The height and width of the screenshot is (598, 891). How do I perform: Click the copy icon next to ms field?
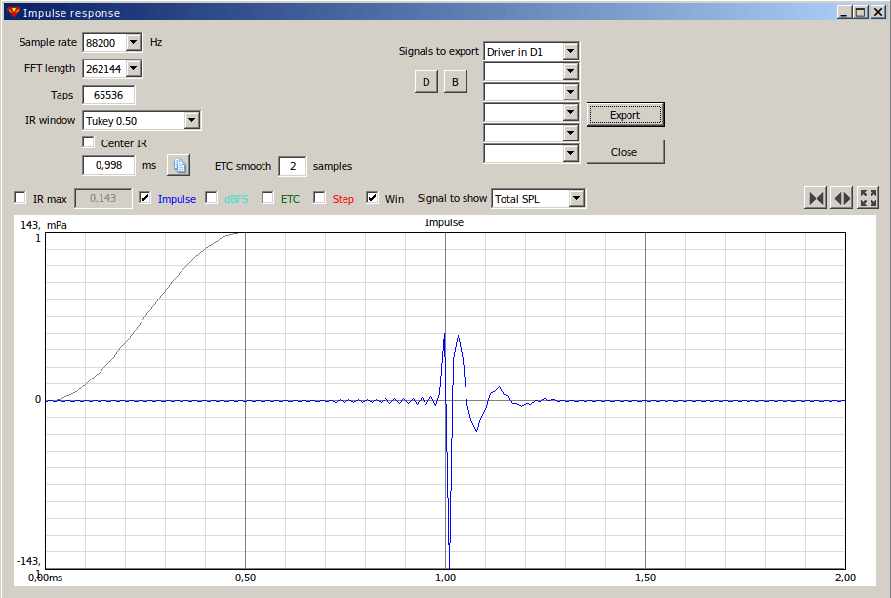tap(179, 165)
